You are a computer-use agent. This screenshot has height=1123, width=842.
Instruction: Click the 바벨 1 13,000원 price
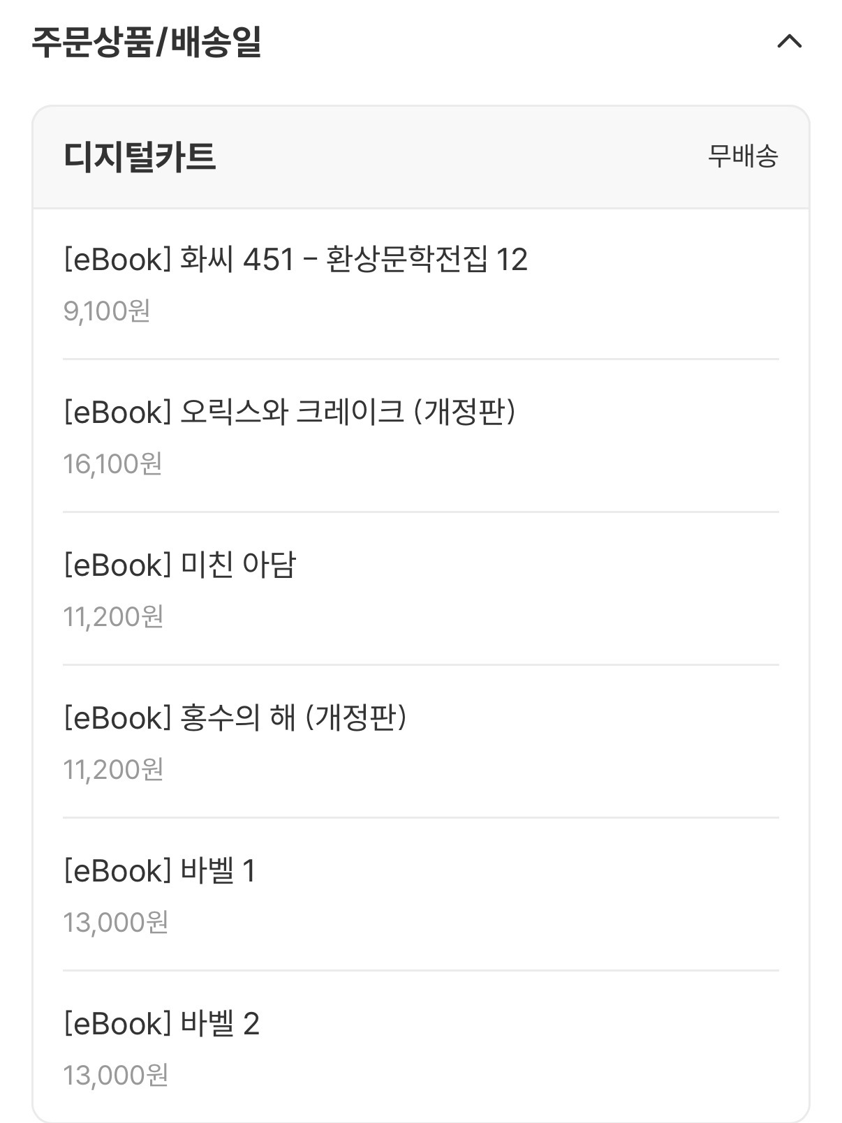click(116, 922)
